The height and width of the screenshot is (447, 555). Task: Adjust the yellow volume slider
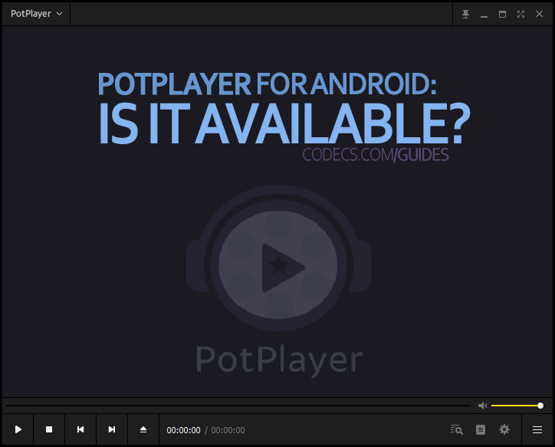coord(517,406)
